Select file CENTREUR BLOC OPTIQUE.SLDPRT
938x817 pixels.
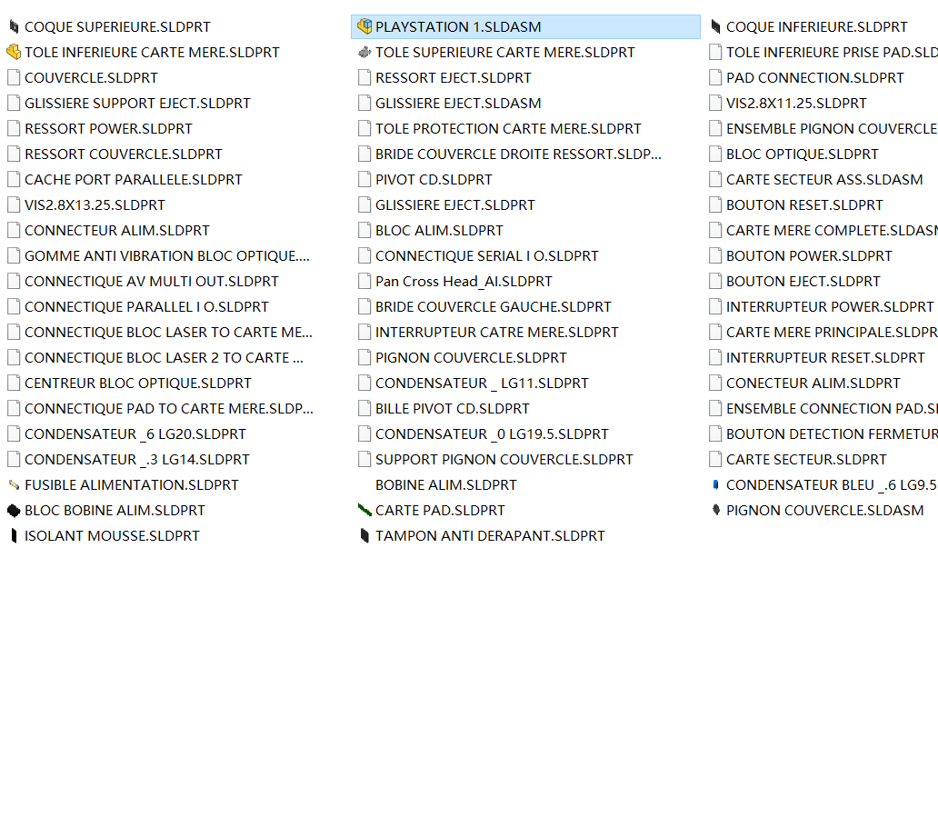click(x=137, y=383)
